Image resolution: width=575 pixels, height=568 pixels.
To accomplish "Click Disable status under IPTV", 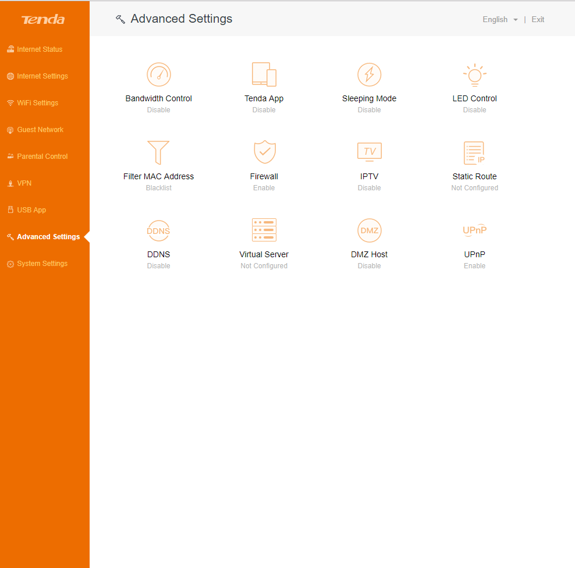I will 370,188.
